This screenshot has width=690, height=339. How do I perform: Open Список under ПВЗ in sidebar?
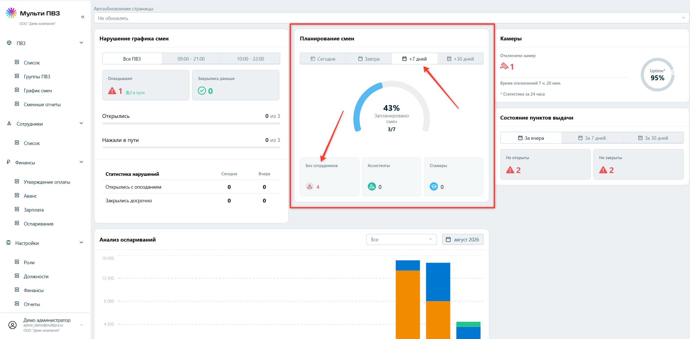click(32, 63)
